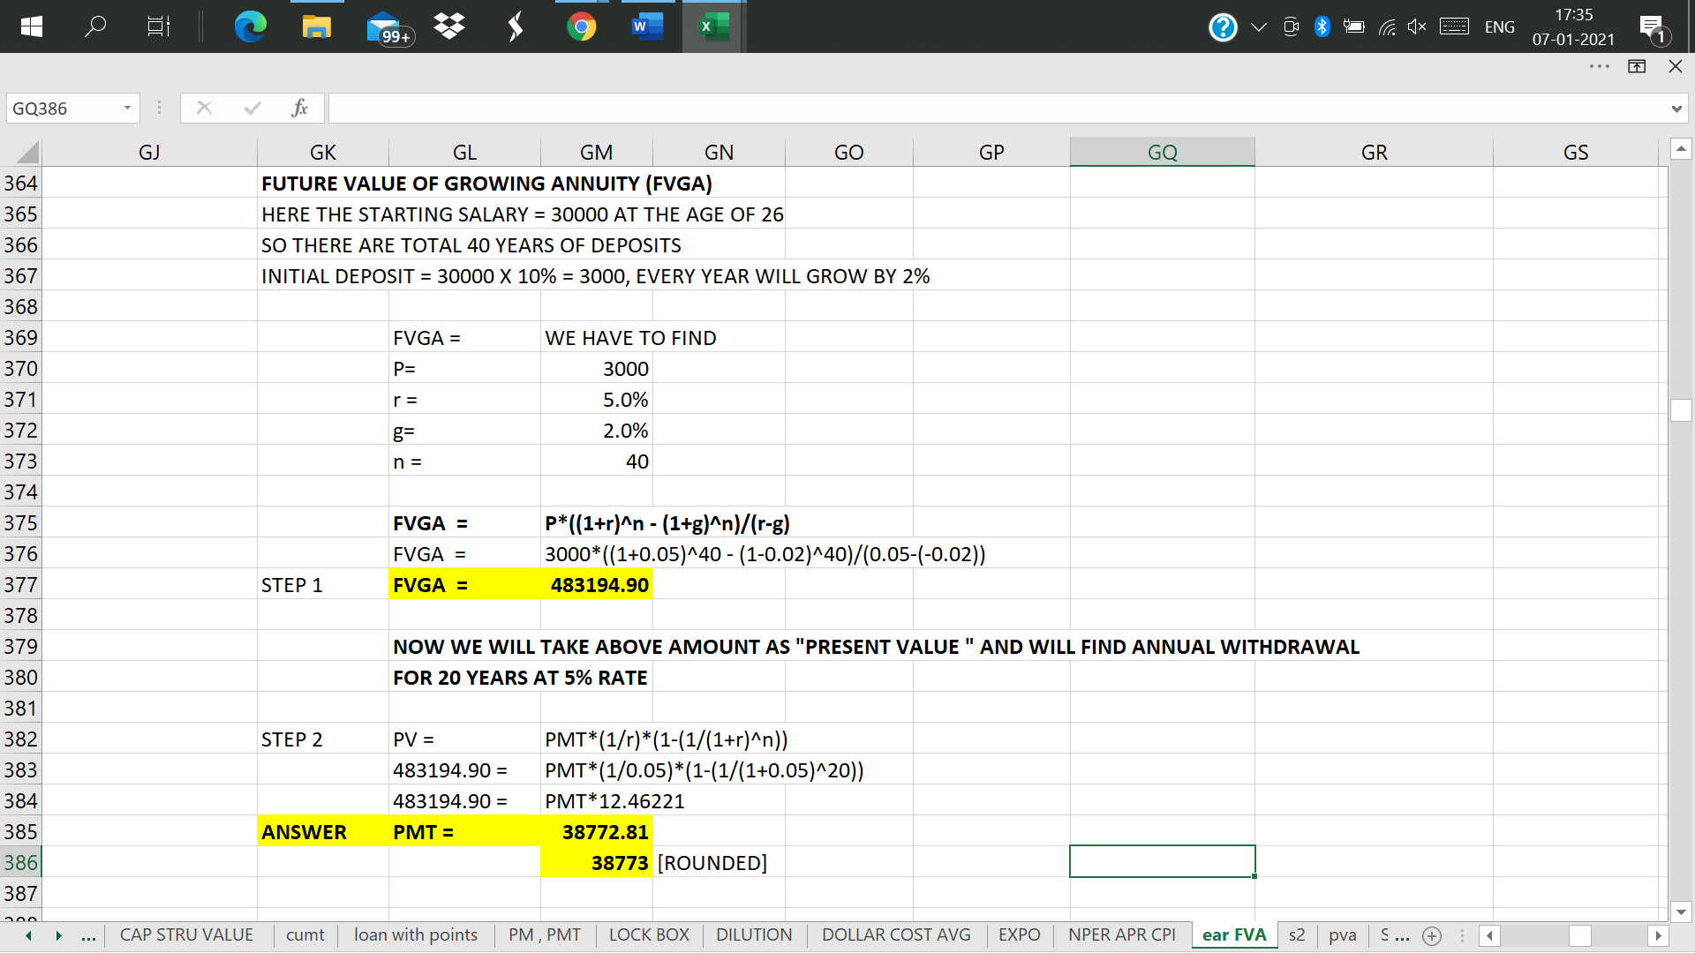
Task: Click inside the formula bar input
Action: click(998, 108)
